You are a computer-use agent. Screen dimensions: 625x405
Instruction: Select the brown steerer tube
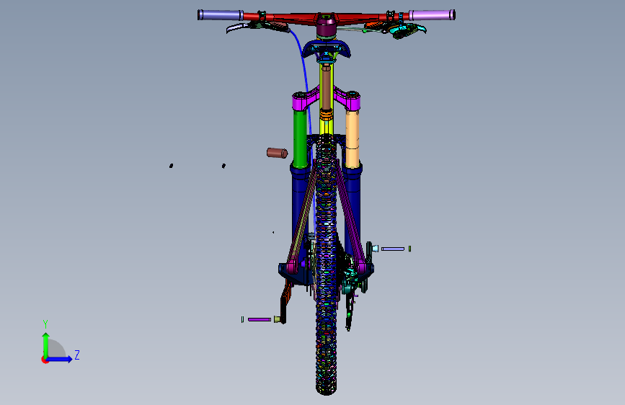click(327, 89)
